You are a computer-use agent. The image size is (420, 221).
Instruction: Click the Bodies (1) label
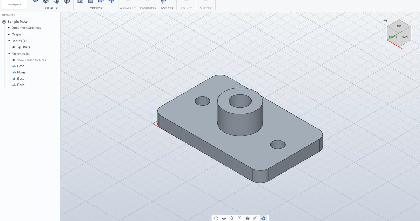click(x=19, y=41)
